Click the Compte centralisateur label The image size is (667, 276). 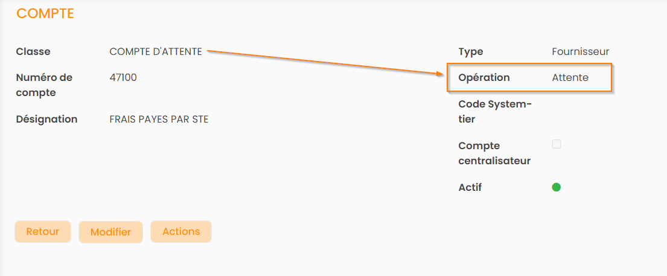point(494,153)
